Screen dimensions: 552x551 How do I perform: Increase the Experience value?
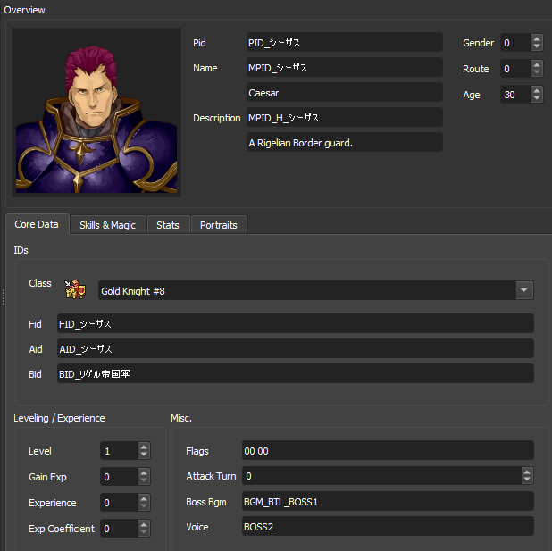pos(144,498)
